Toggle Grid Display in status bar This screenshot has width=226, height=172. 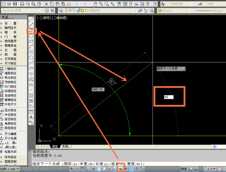[82, 169]
